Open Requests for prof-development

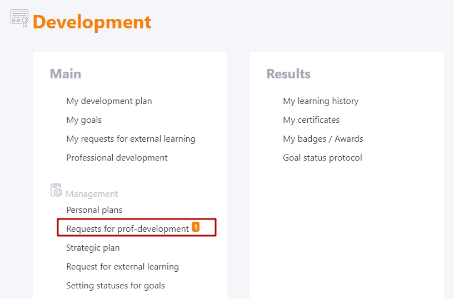click(127, 228)
